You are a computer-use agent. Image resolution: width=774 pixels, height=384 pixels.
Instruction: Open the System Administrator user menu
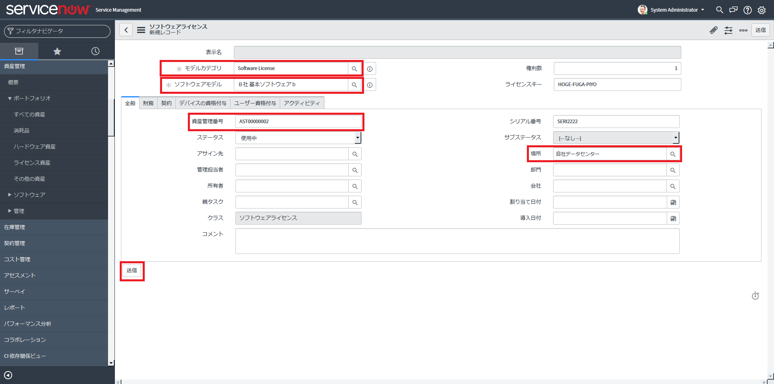click(x=671, y=10)
